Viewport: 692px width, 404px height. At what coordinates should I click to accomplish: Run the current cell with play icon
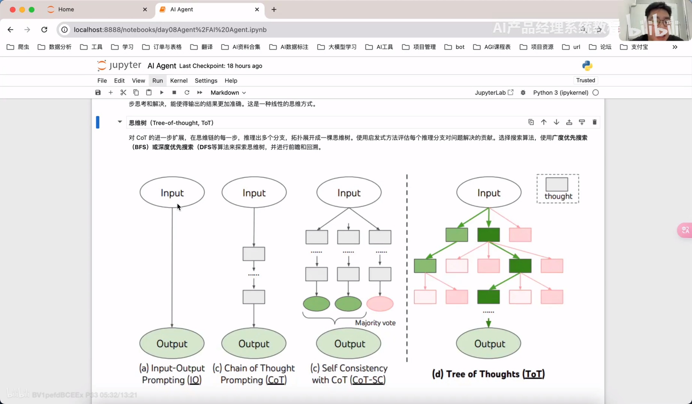coord(162,93)
